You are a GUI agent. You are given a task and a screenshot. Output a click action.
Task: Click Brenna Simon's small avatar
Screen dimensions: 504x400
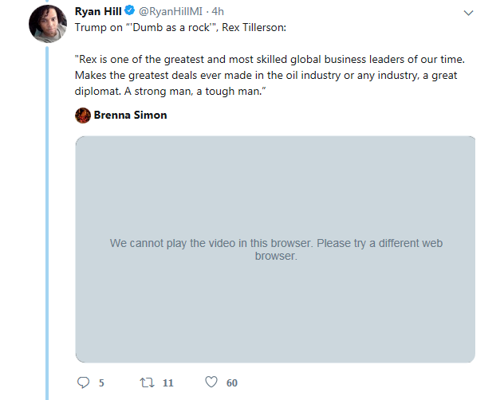(x=83, y=116)
